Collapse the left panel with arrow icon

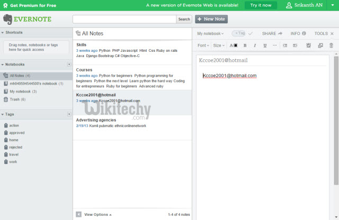coord(78,214)
